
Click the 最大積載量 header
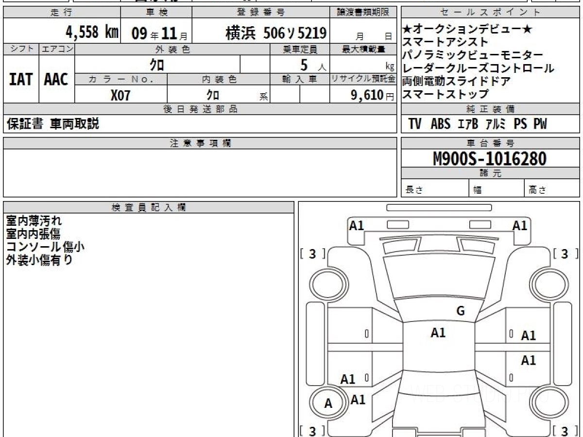point(363,49)
